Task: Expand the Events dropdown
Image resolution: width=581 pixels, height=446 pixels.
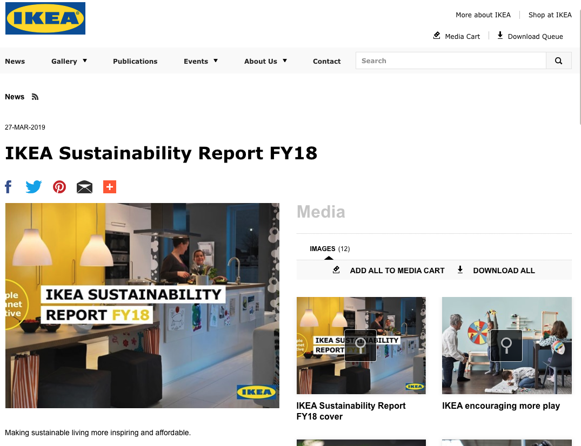Action: (201, 61)
